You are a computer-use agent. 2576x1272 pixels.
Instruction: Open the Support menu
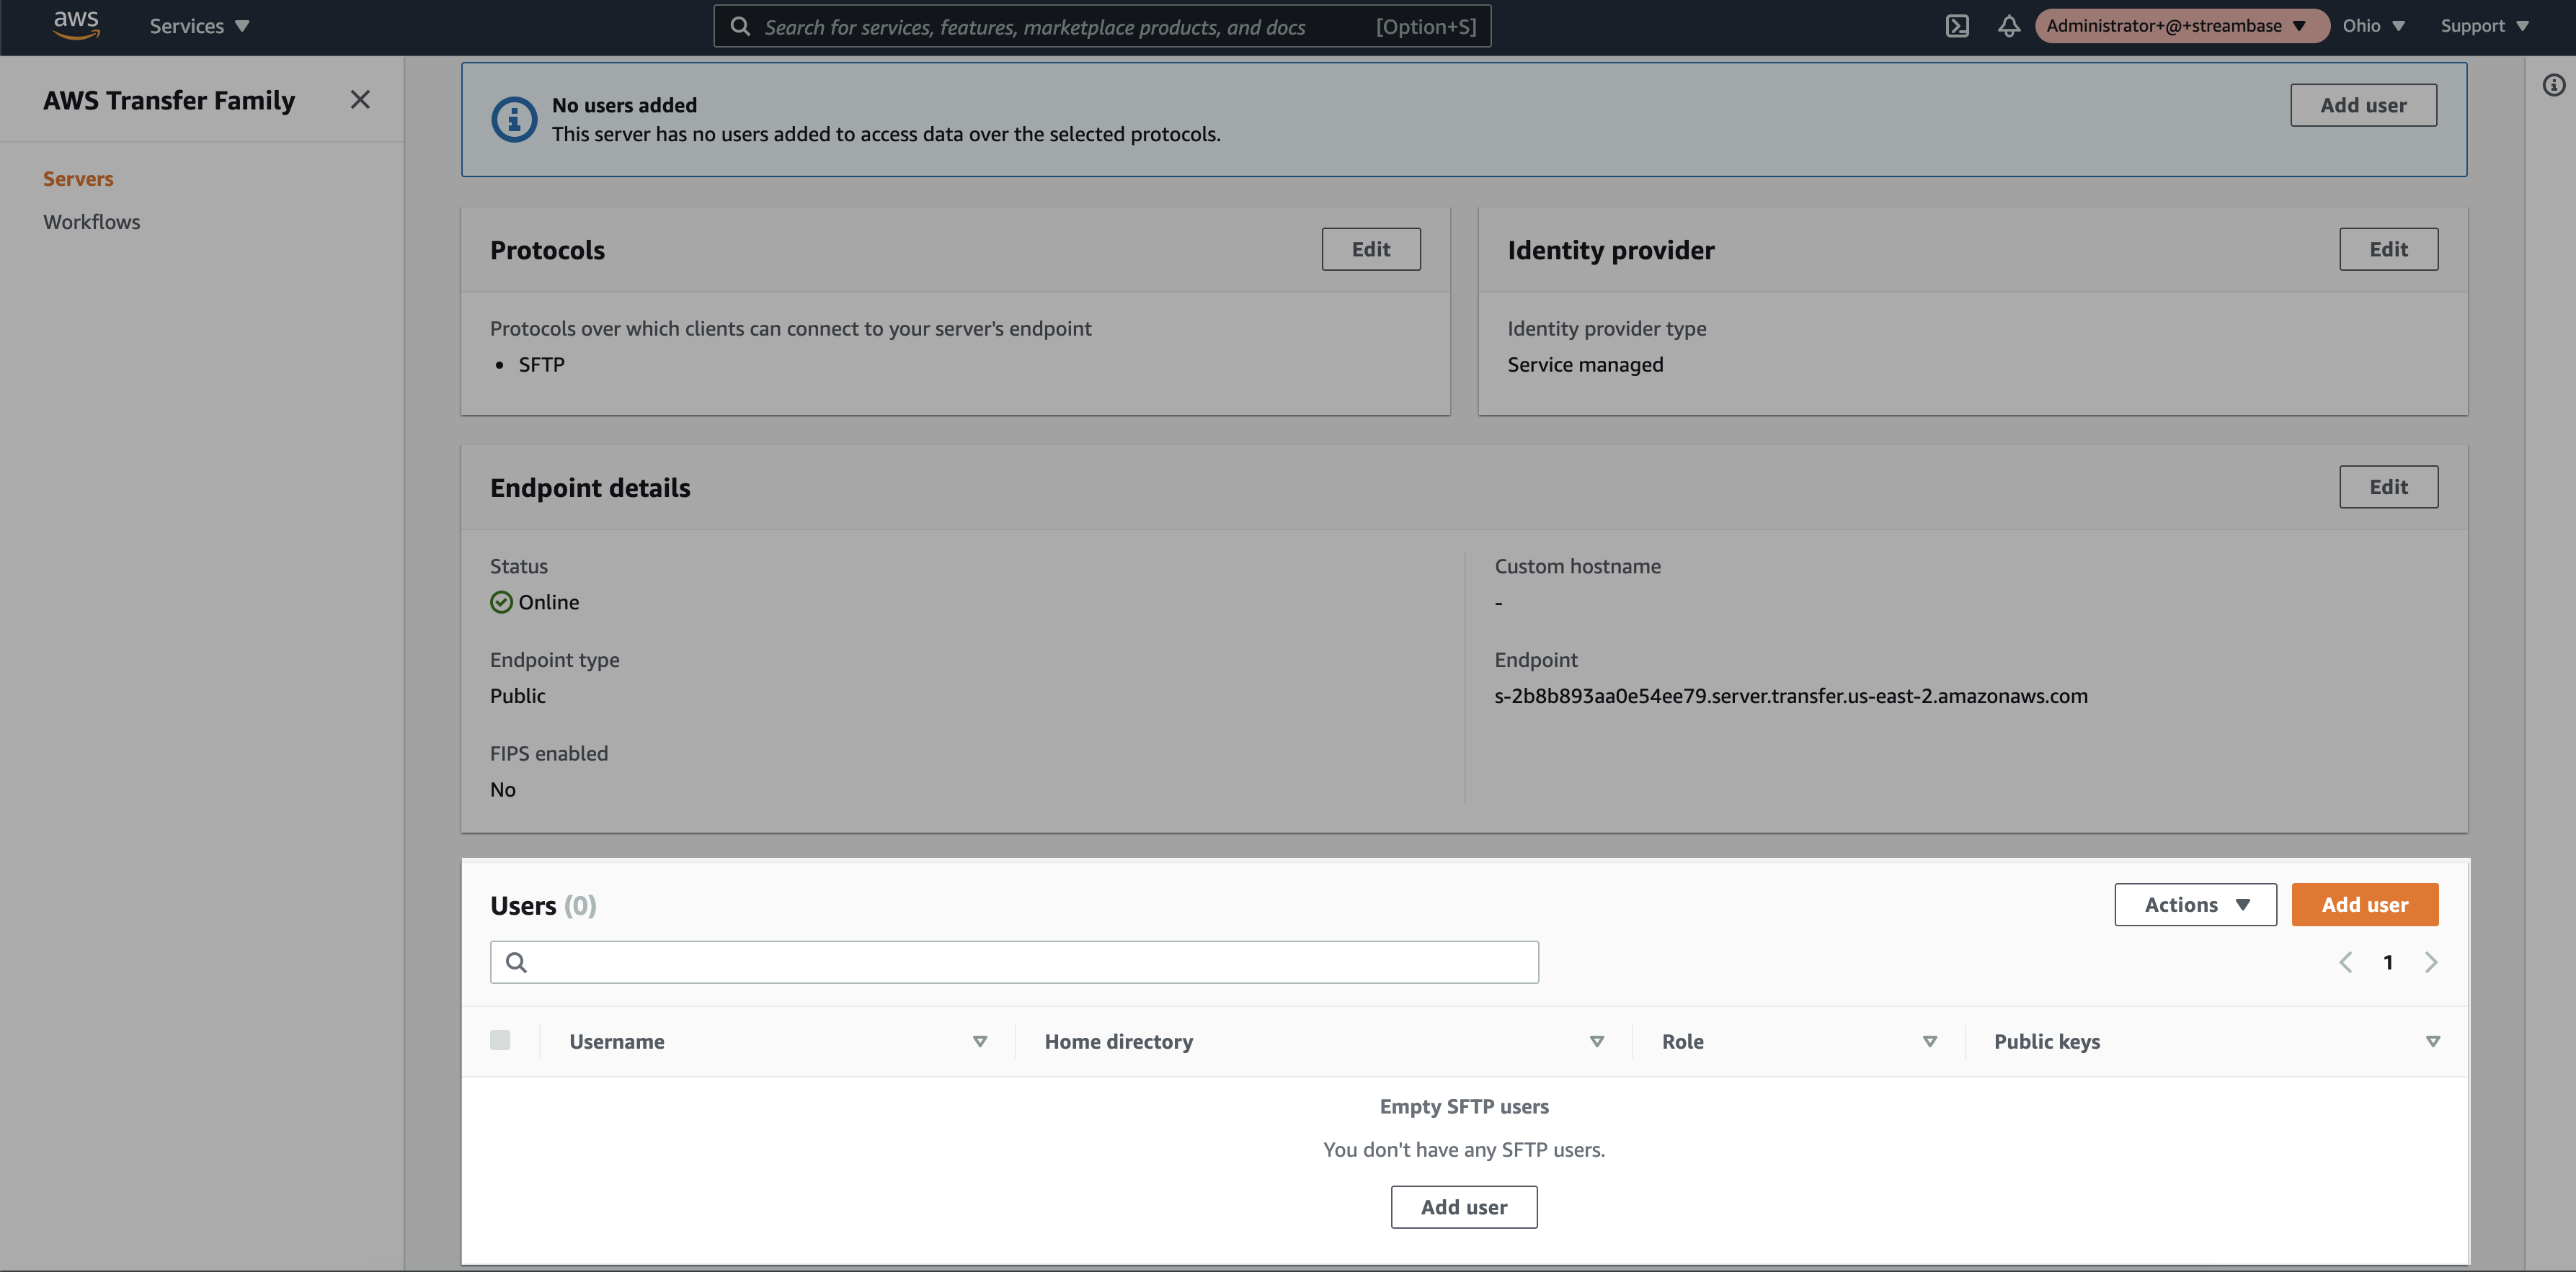click(x=2484, y=26)
